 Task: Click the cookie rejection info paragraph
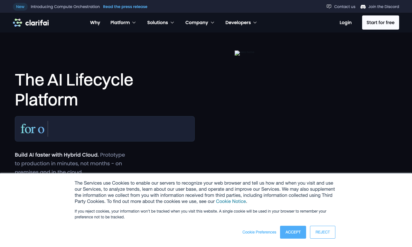point(201,214)
